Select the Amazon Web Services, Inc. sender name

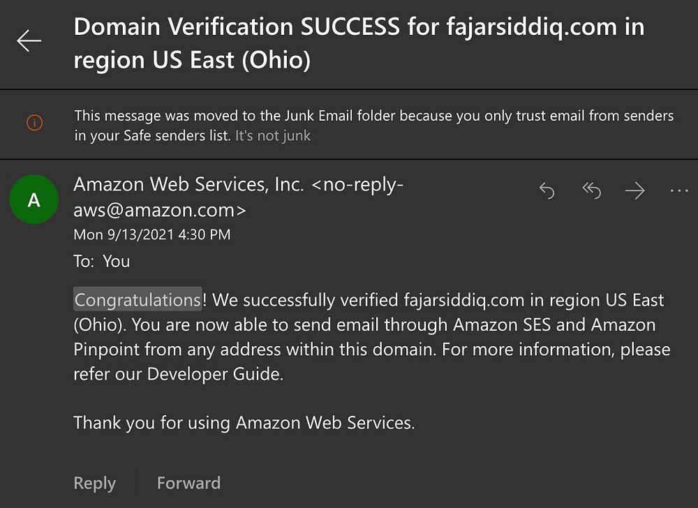click(188, 185)
